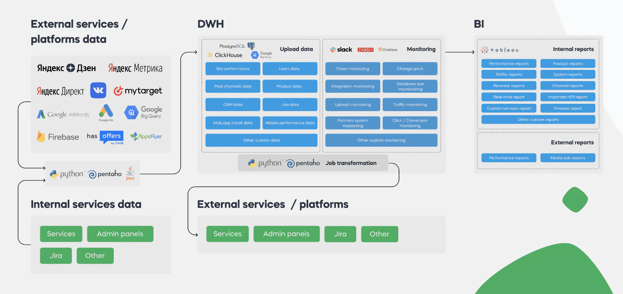Open the Upload monitoring block
The height and width of the screenshot is (294, 623).
click(x=353, y=104)
